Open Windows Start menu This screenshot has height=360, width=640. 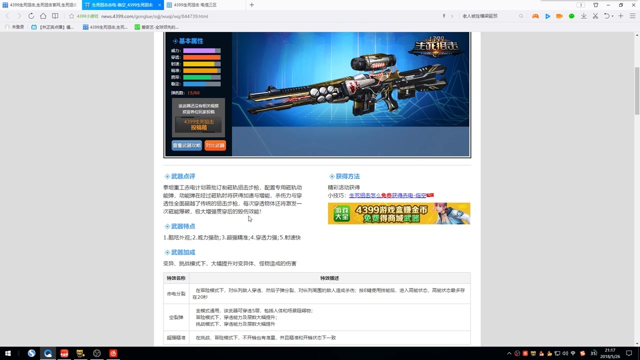tap(8, 353)
